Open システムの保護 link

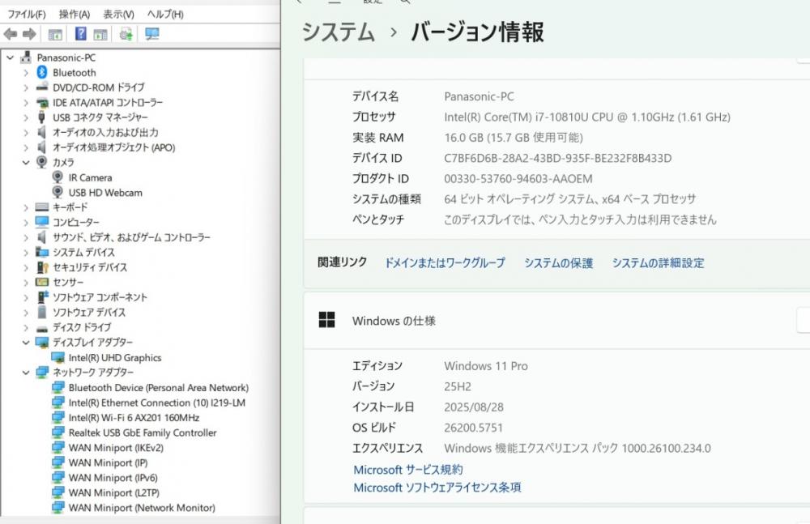tap(558, 262)
